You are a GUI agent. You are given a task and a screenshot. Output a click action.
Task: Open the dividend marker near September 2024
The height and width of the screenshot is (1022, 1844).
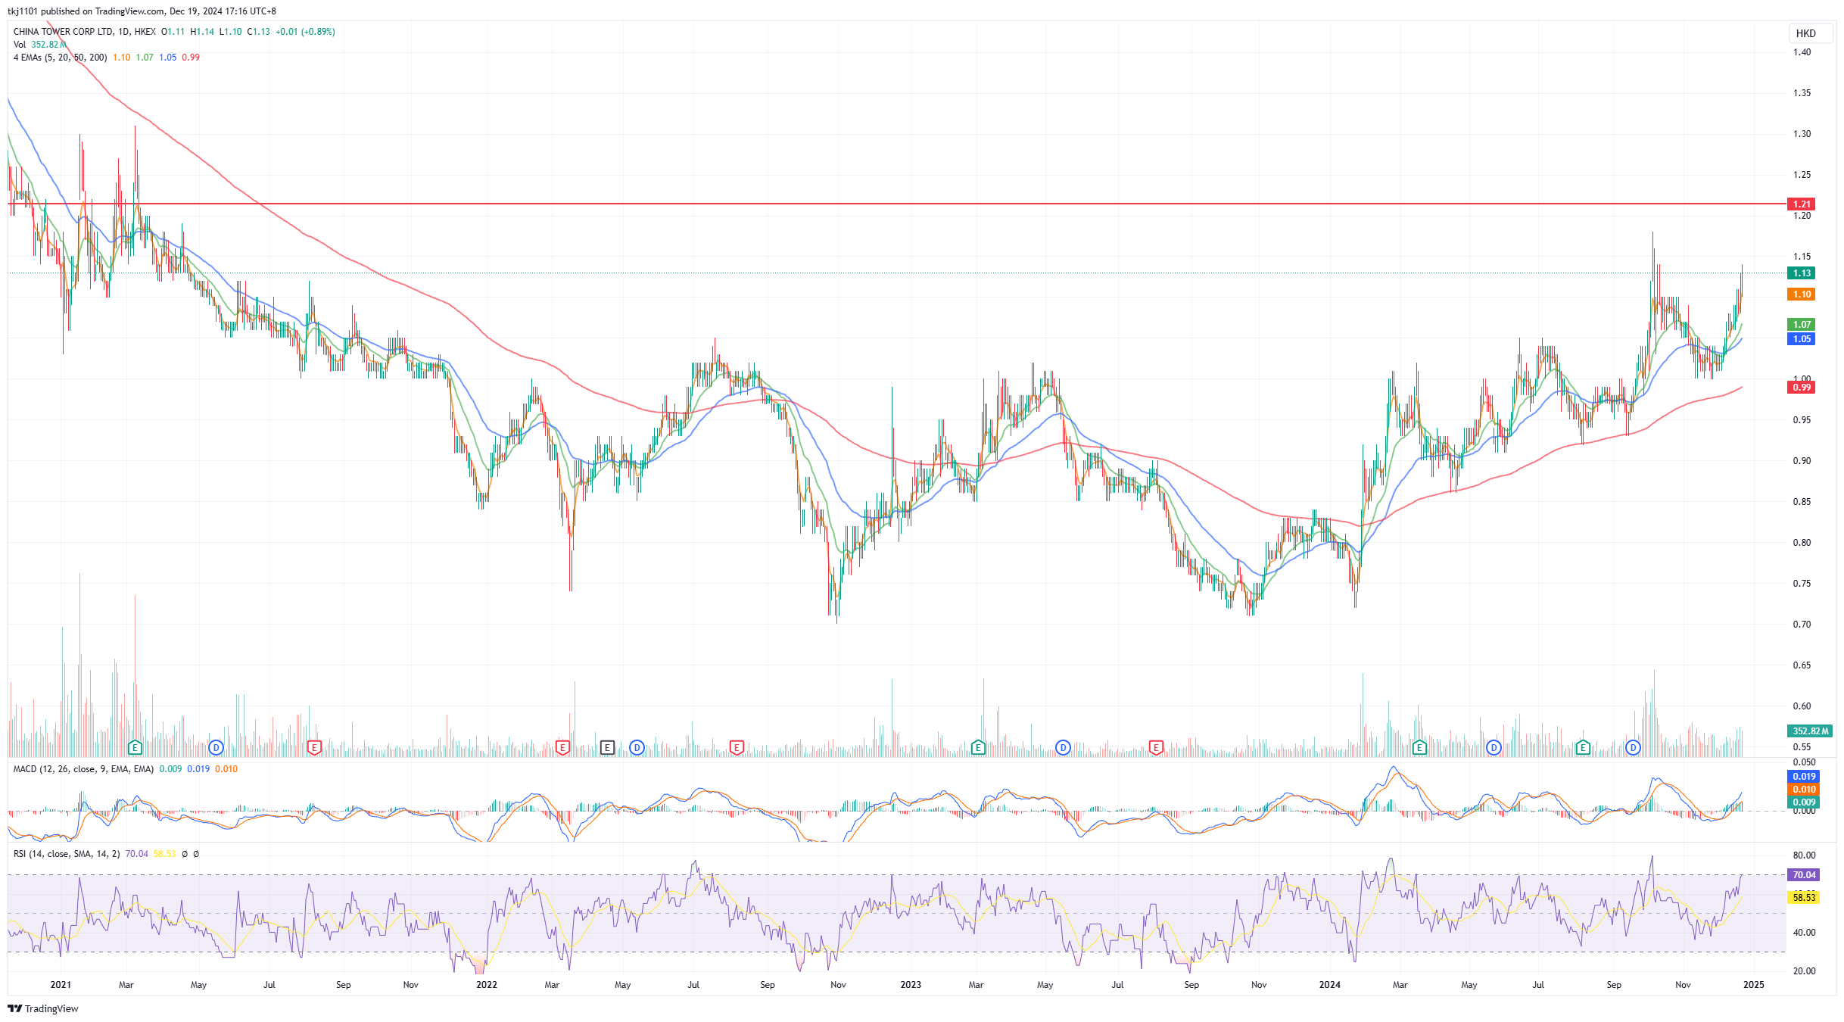[1633, 748]
